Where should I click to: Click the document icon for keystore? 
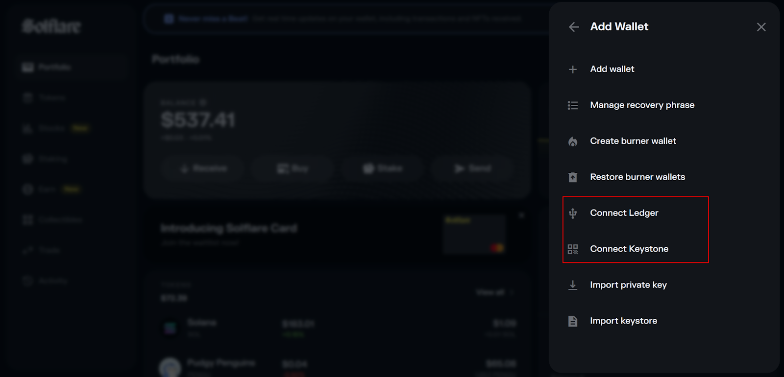[x=573, y=321]
